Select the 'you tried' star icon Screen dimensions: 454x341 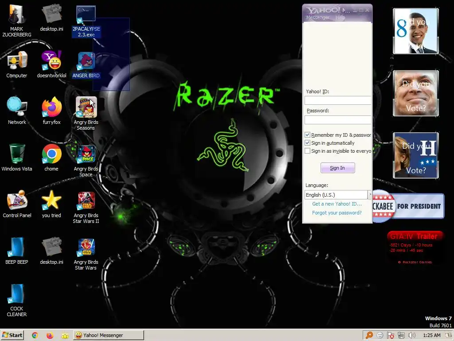click(51, 204)
